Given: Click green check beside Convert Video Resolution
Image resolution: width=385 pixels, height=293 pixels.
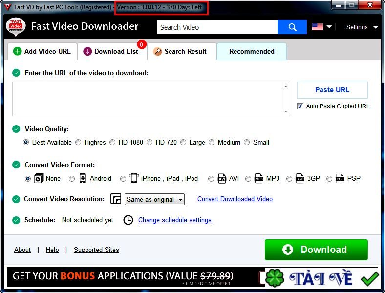Looking at the screenshot, I should (x=16, y=199).
